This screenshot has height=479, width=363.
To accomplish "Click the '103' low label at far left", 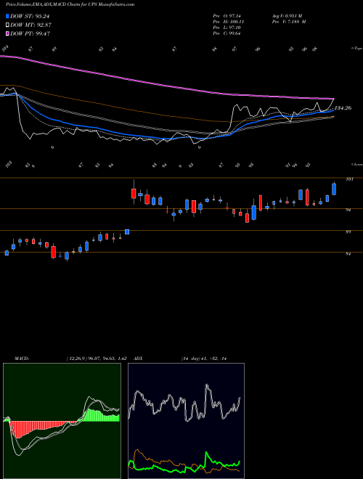I will (9, 165).
